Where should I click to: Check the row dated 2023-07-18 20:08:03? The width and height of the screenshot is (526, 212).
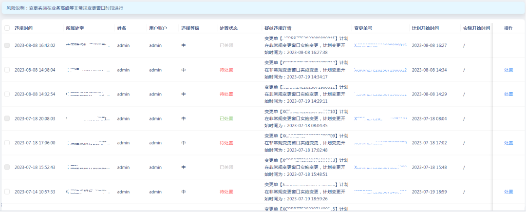[x=7, y=118]
